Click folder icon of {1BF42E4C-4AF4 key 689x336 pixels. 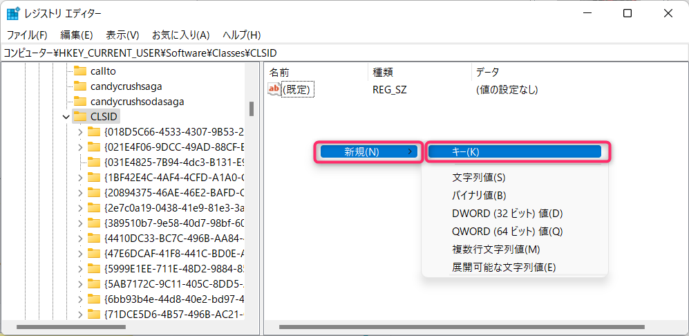tap(94, 177)
